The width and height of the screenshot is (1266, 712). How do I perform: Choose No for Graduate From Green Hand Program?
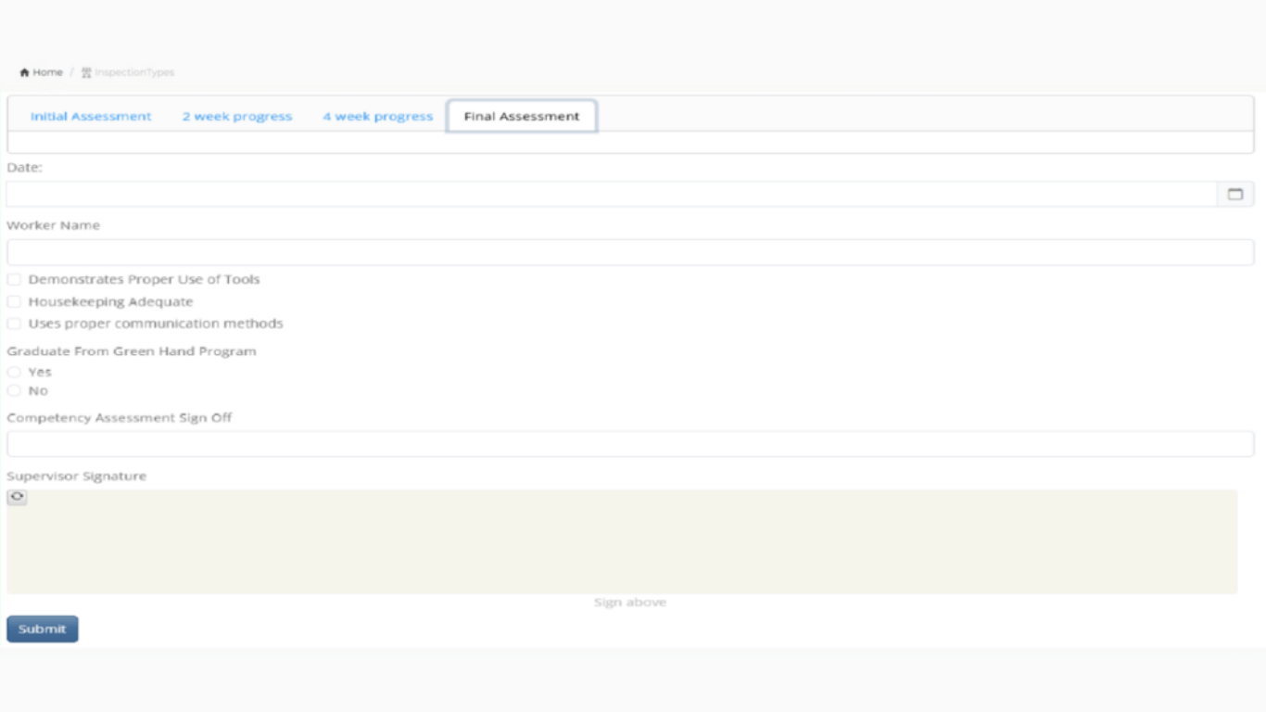point(14,390)
